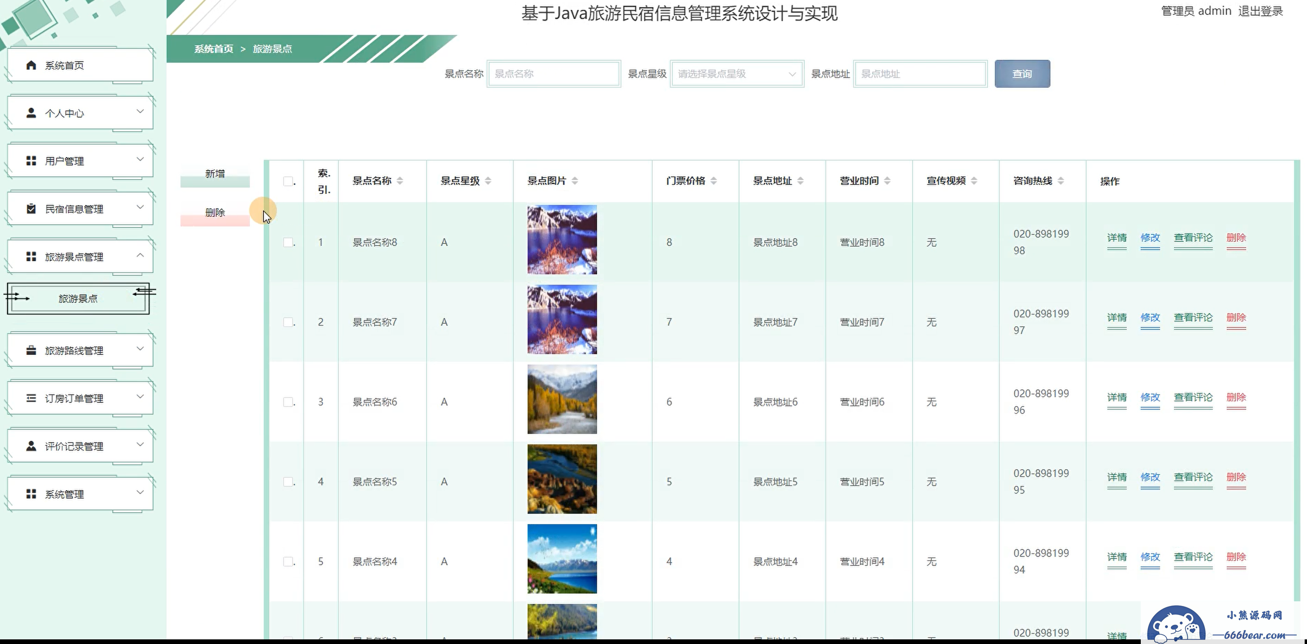
Task: Click the list icon beside 订房订单管理
Action: [x=31, y=398]
